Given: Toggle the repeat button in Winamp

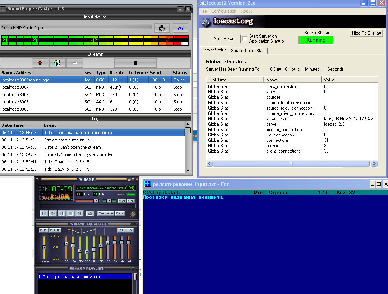Looking at the screenshot, I should [121, 213].
